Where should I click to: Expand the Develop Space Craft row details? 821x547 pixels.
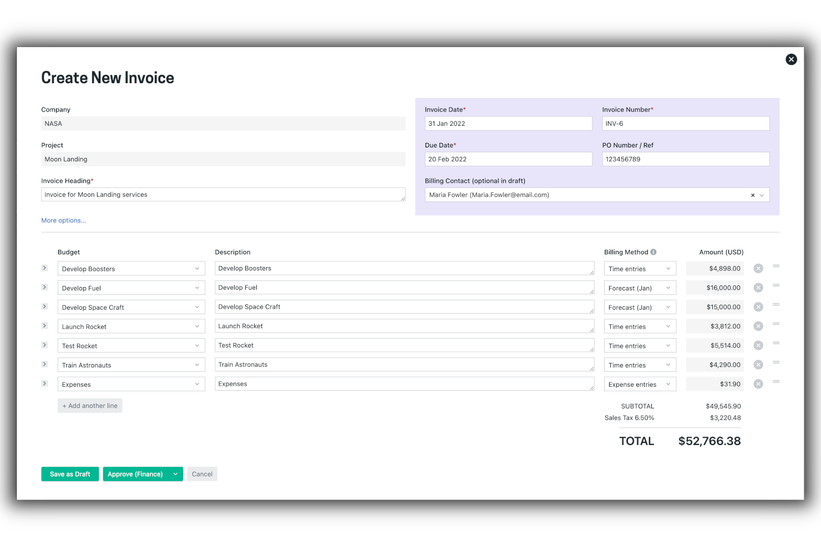[x=45, y=306]
